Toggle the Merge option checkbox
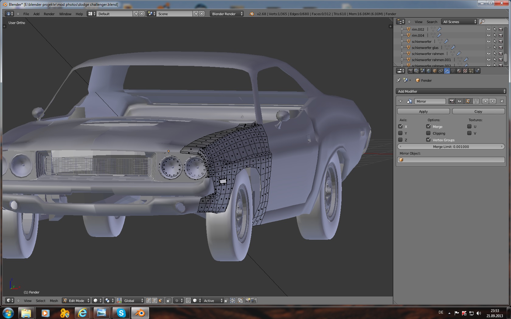 point(428,126)
